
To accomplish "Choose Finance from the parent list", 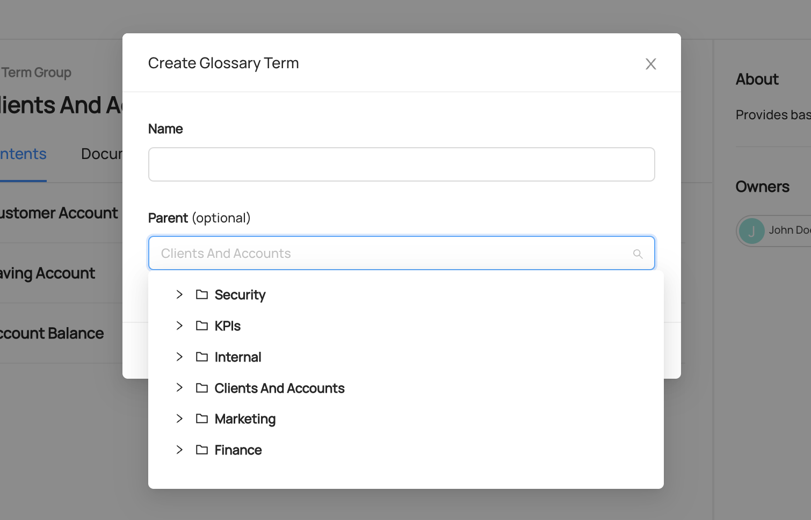I will coord(238,450).
